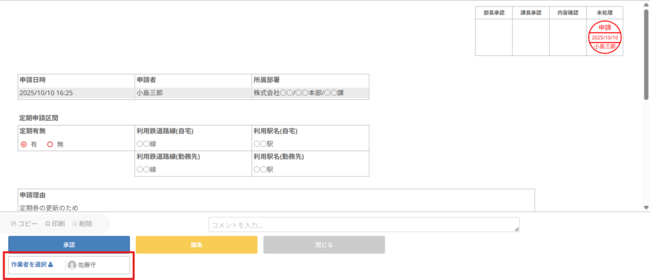
Task: Select the 無 radio button
Action: [50, 144]
